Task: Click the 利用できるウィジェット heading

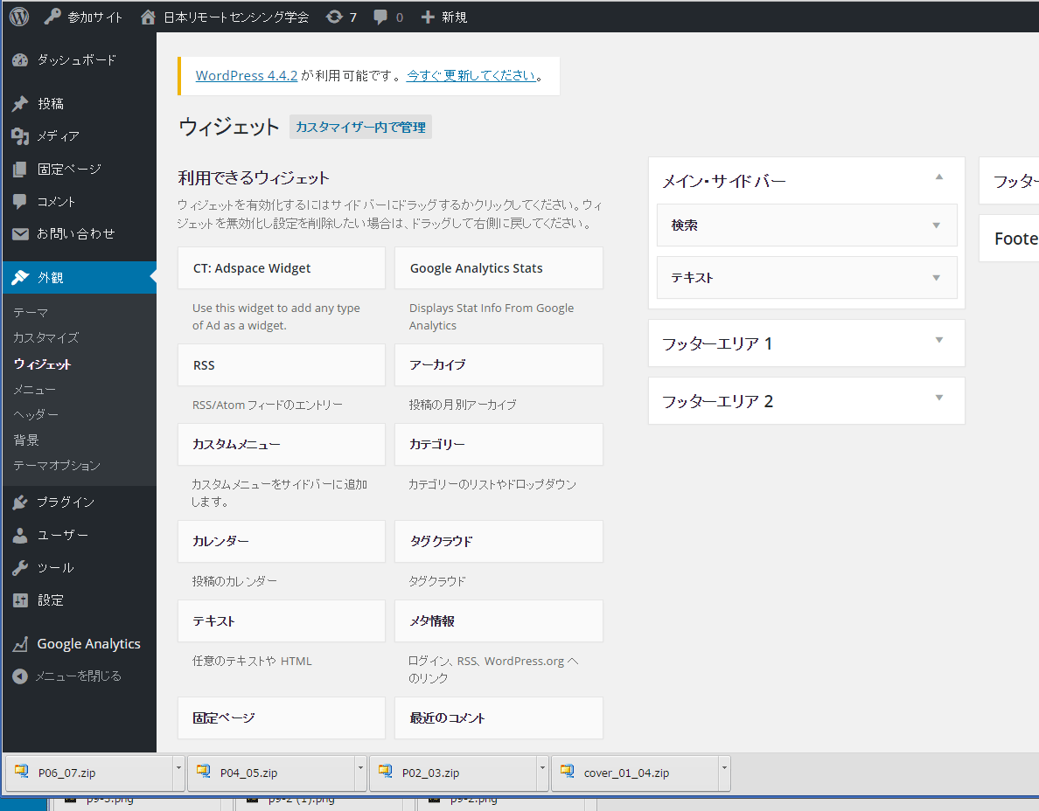Action: pos(254,177)
